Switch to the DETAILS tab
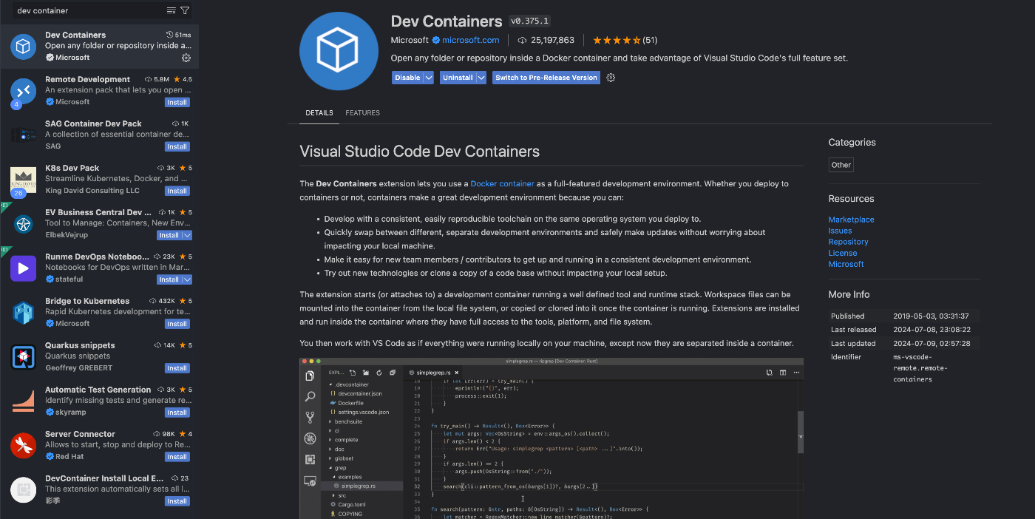Screen dimensions: 1035x519 click(319, 113)
